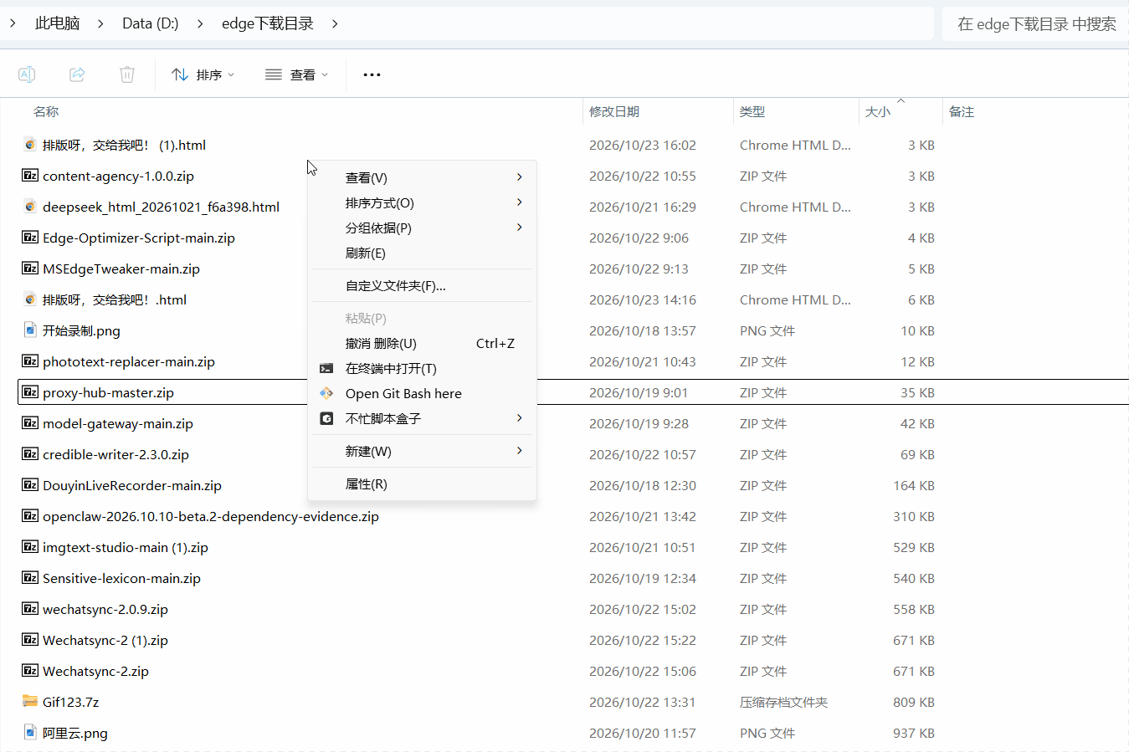The image size is (1129, 752).
Task: Open the three-dot more options menu
Action: (x=372, y=74)
